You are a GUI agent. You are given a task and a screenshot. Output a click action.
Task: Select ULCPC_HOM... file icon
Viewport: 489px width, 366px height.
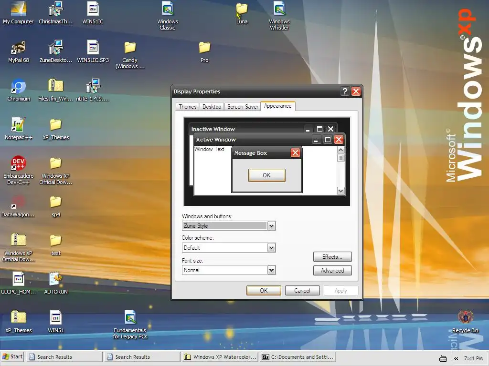point(19,283)
